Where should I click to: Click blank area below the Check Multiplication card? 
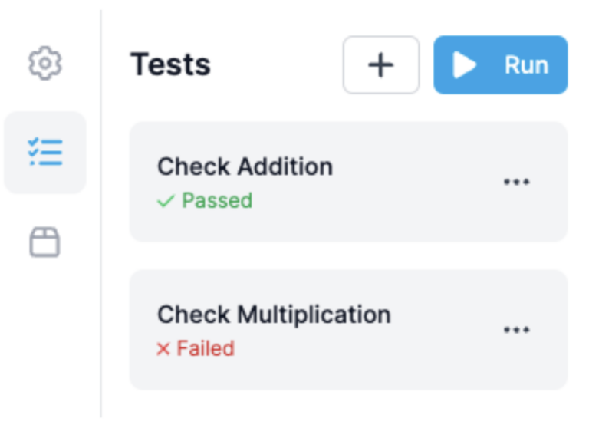tap(345, 410)
